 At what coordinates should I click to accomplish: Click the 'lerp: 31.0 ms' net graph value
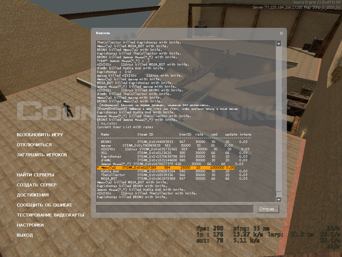point(291,235)
